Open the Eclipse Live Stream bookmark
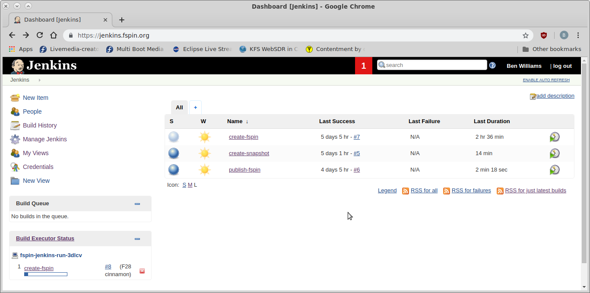 pos(203,49)
